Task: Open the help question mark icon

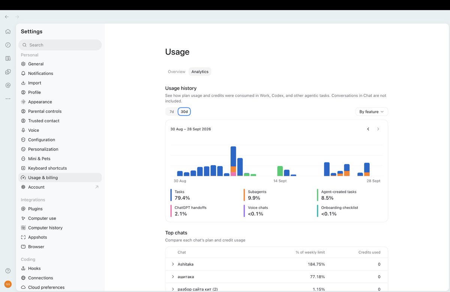Action: [8, 271]
